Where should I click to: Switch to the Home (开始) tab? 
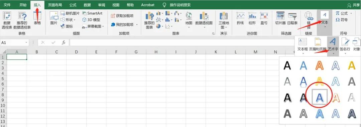click(x=23, y=5)
